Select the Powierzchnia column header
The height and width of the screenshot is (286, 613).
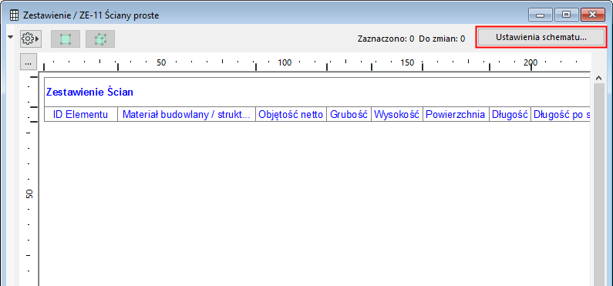456,115
